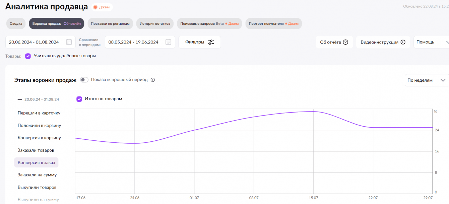This screenshot has width=449, height=204.
Task: Click info icon next to Показать прошлый период
Action: pos(153,80)
